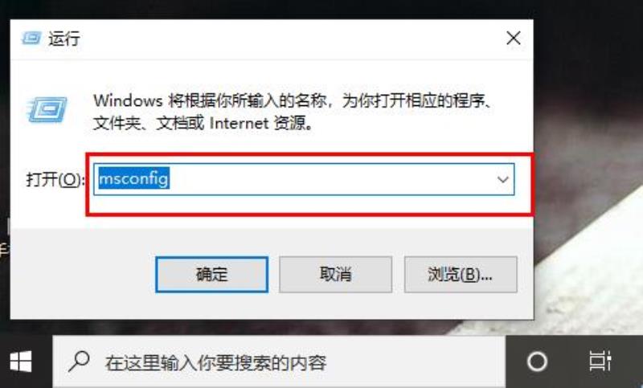The height and width of the screenshot is (388, 643).
Task: Confirm with the 确定 button
Action: pos(211,275)
